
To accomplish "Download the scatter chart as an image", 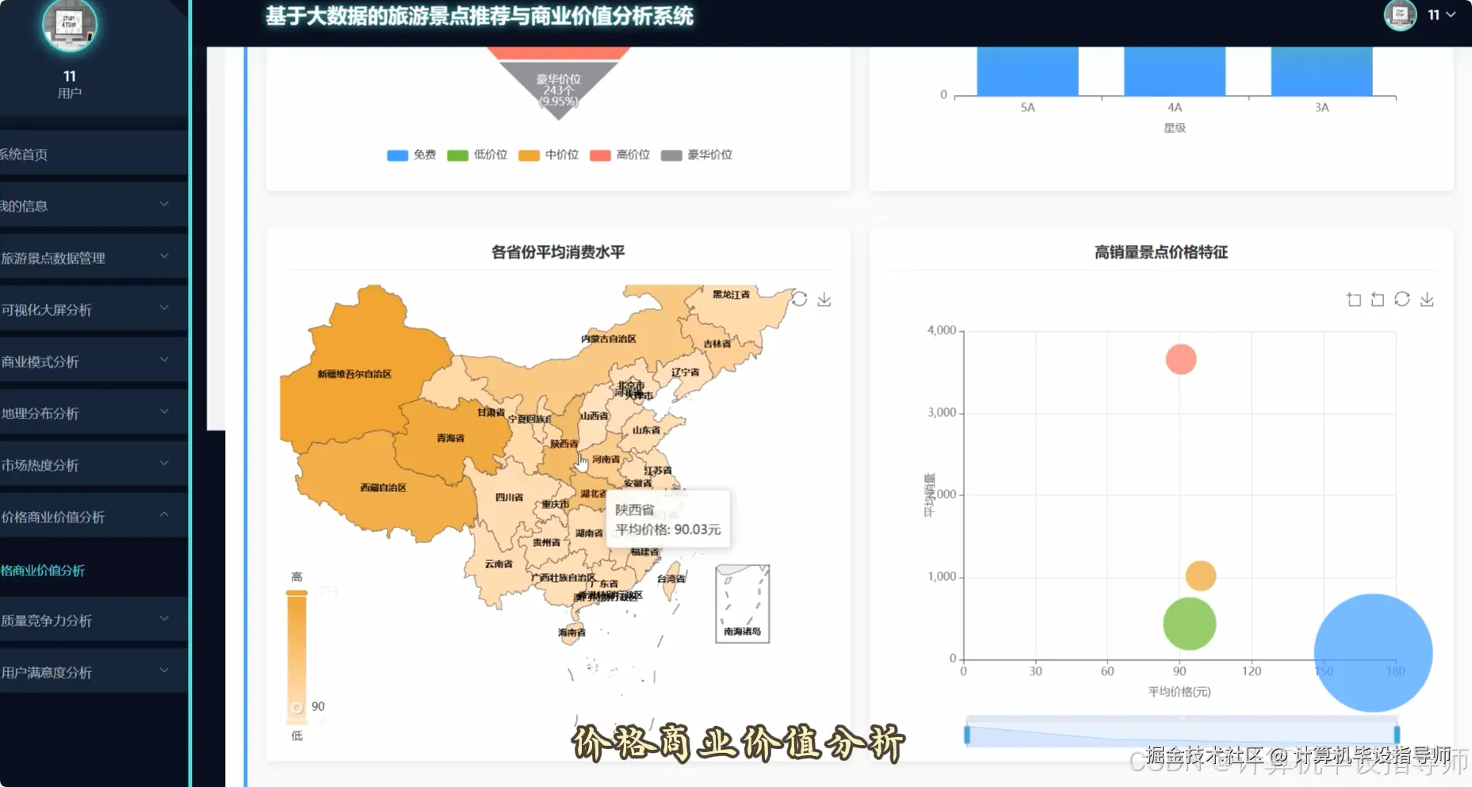I will pos(1428,299).
